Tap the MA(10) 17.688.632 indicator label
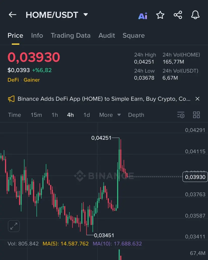Screen dimensions: 208x260 pyautogui.click(x=117, y=244)
